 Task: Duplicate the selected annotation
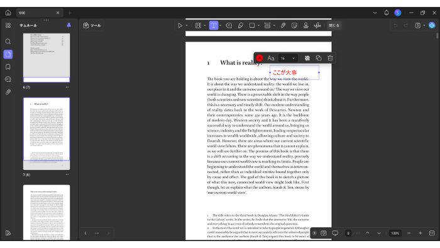pyautogui.click(x=319, y=58)
